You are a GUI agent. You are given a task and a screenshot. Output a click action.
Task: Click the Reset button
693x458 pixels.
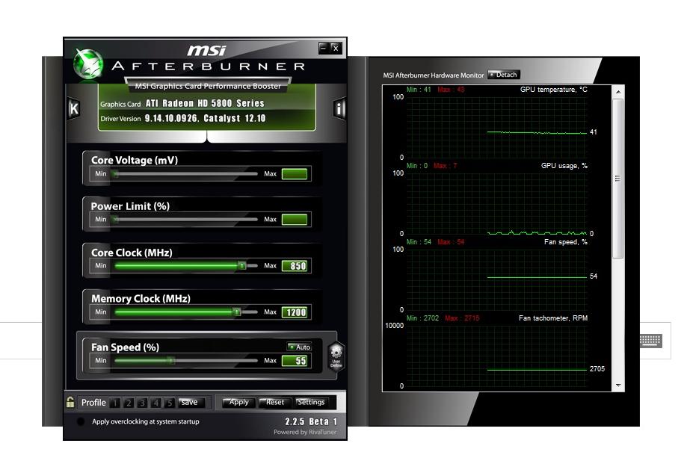(x=275, y=402)
